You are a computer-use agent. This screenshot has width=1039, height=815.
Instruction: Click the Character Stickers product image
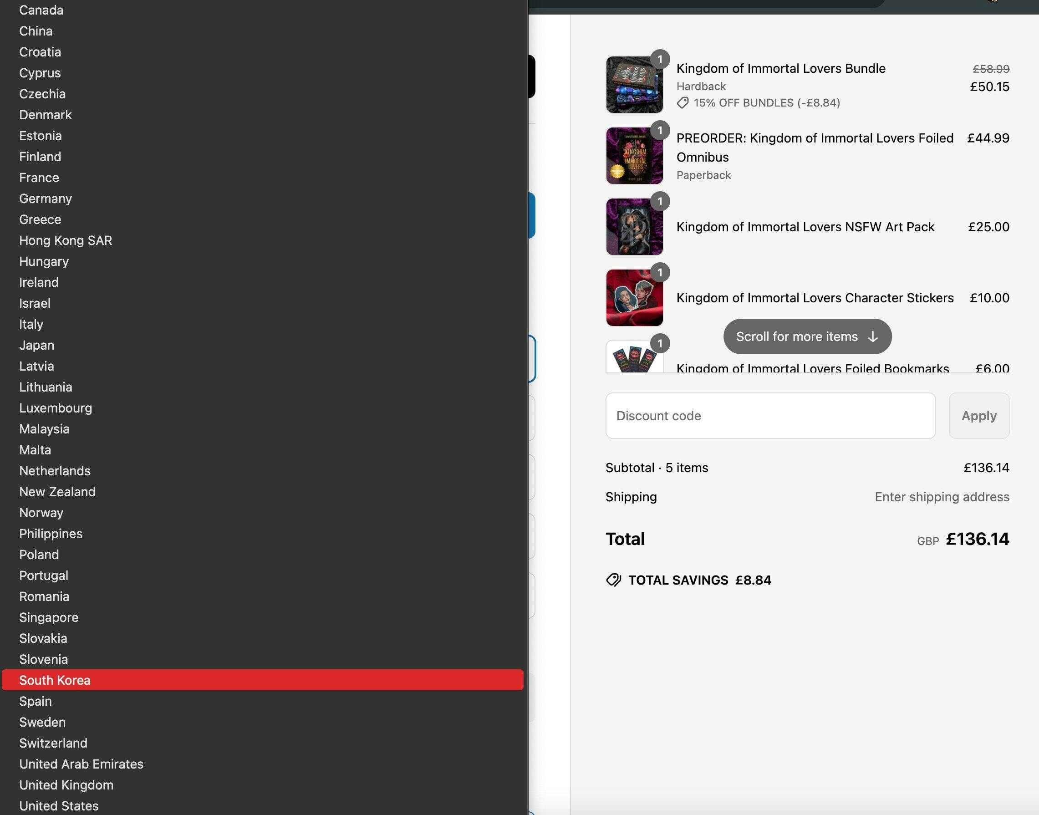click(x=634, y=298)
